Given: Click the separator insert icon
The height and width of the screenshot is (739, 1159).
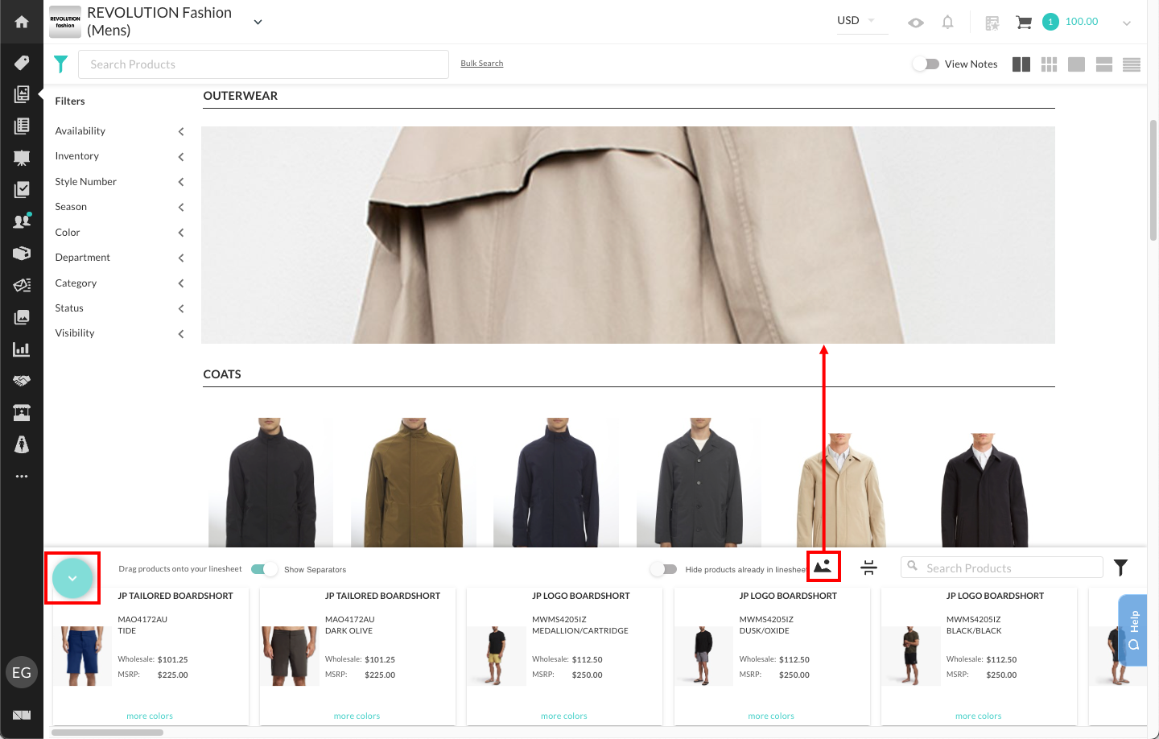Looking at the screenshot, I should click(869, 568).
